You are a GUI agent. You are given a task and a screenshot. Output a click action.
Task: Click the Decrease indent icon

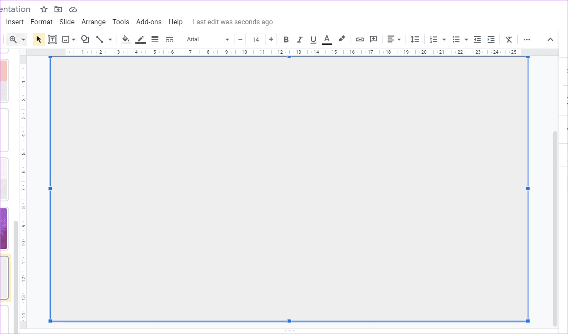pyautogui.click(x=477, y=40)
